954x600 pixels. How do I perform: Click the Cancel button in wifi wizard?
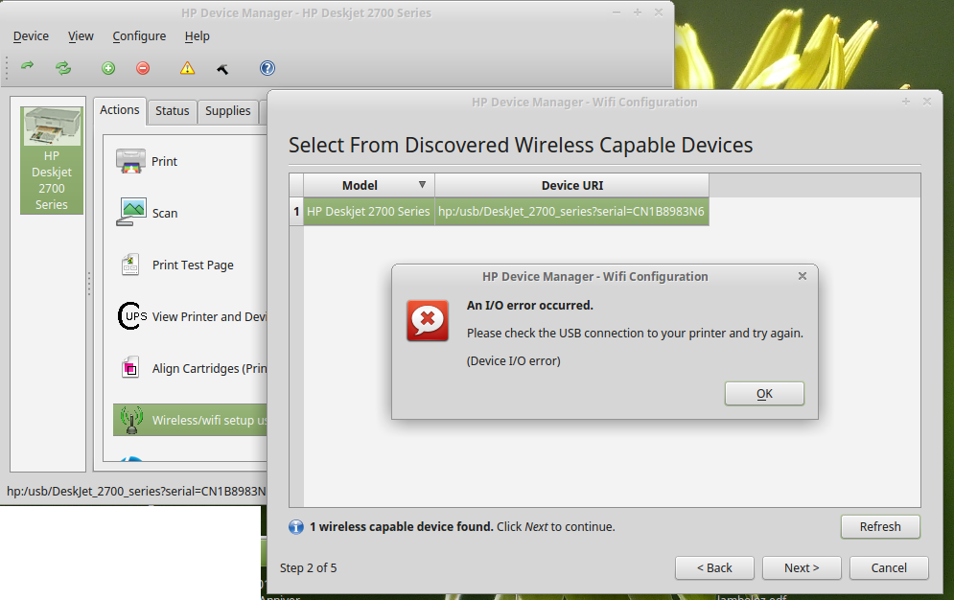coord(889,568)
